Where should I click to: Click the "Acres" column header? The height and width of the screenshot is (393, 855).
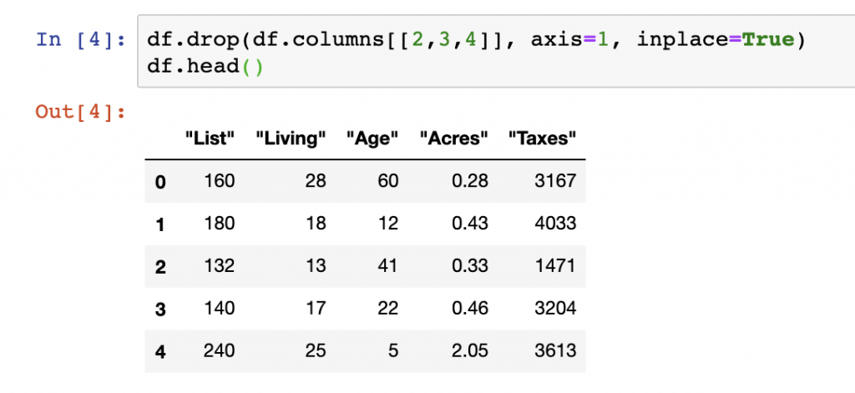[453, 139]
